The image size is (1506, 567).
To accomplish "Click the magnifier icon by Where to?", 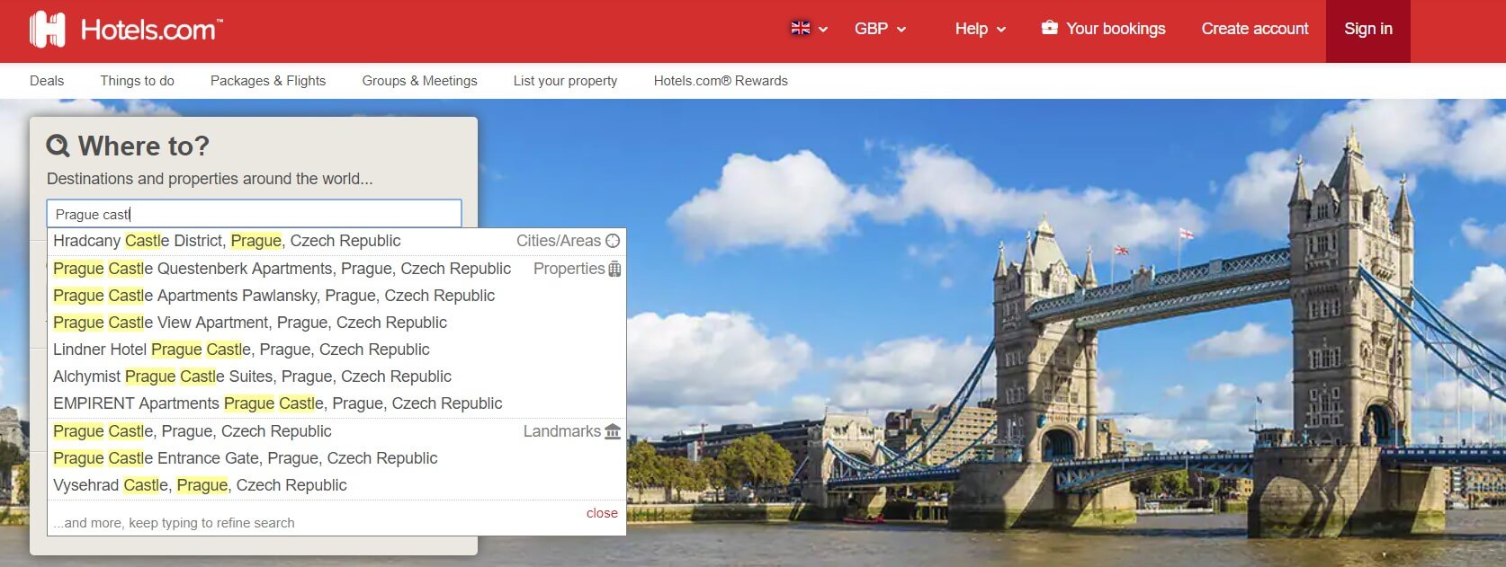I will 58,146.
